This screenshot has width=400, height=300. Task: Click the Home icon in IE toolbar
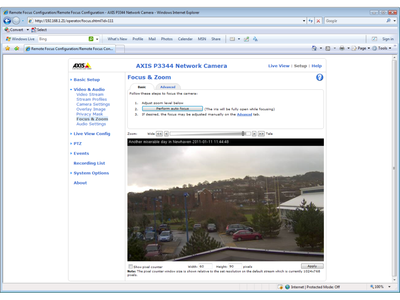pyautogui.click(x=314, y=48)
